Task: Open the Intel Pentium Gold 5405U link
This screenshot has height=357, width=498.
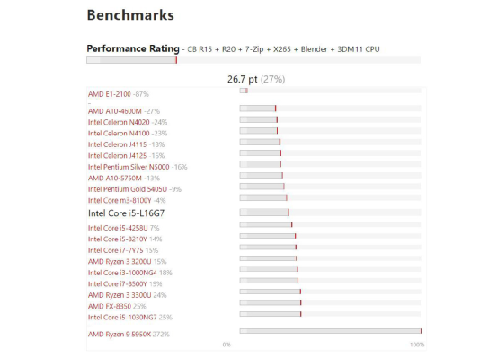Action: 128,189
